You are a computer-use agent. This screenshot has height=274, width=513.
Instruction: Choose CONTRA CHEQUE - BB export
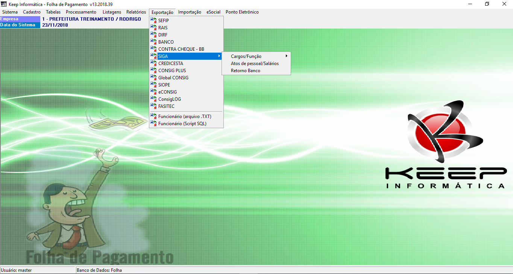click(x=187, y=49)
